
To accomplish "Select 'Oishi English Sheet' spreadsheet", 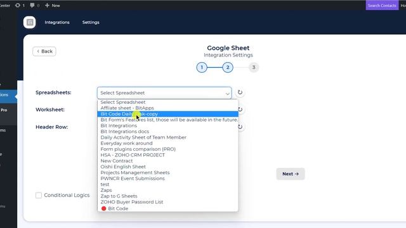I will point(167,167).
